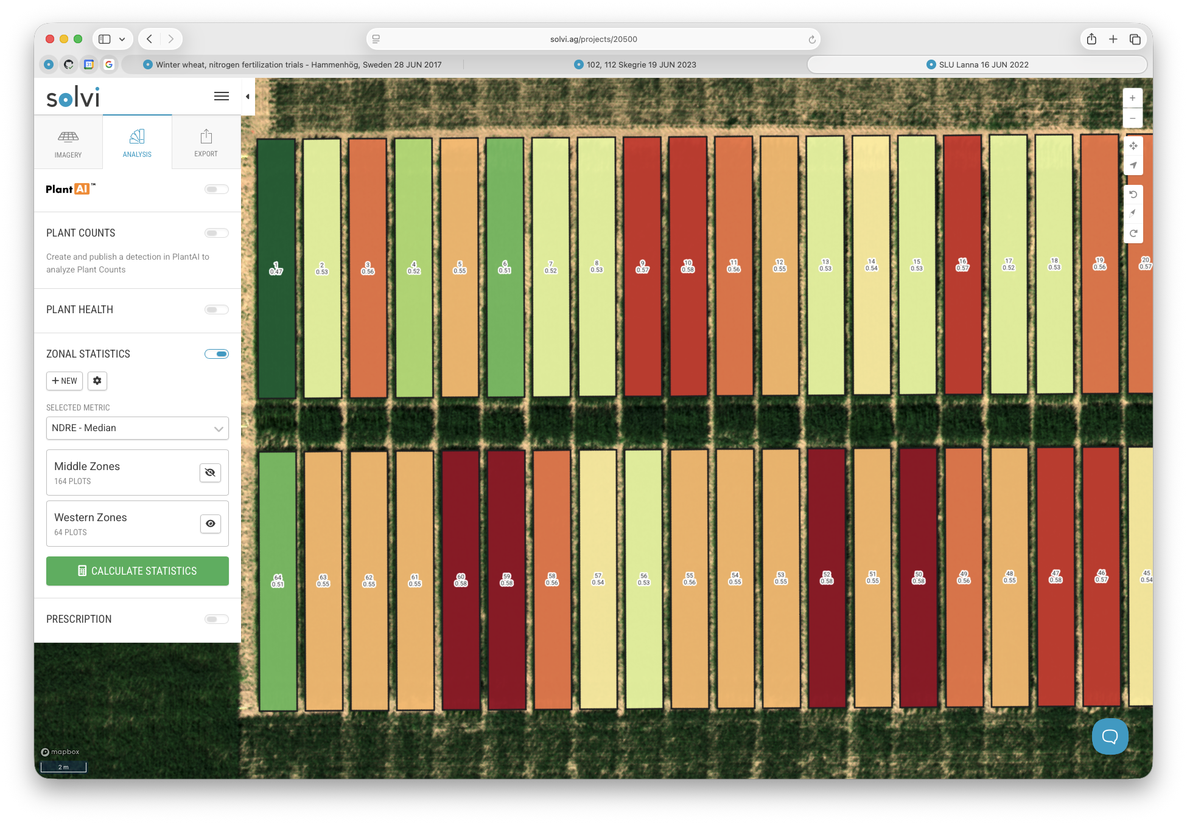Open the hamburger menu next to Solvi logo

222,96
